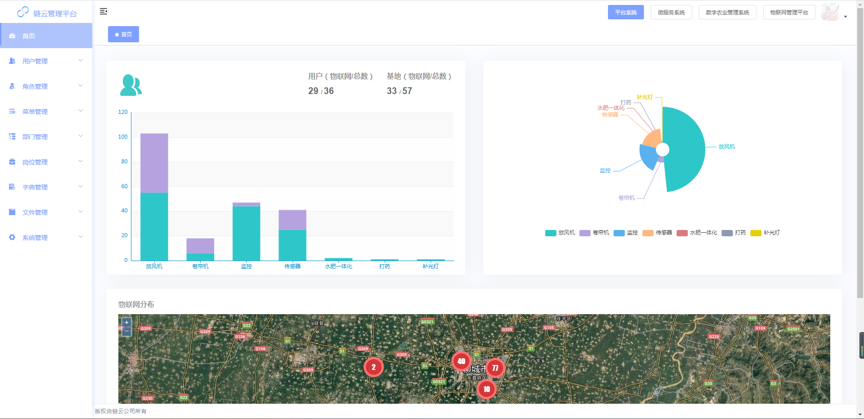This screenshot has width=864, height=419.
Task: Toggle 放风机 series in pie chart legend
Action: (560, 233)
